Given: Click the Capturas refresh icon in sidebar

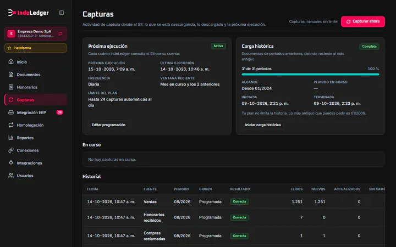Looking at the screenshot, I should [11, 99].
